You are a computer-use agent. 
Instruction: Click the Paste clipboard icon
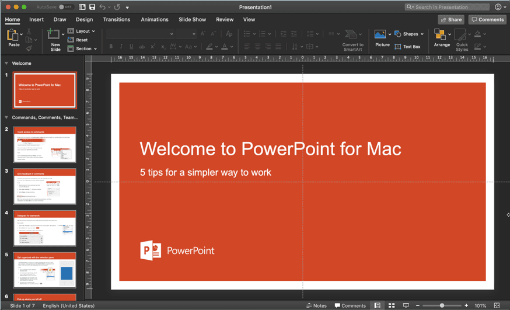coord(13,36)
